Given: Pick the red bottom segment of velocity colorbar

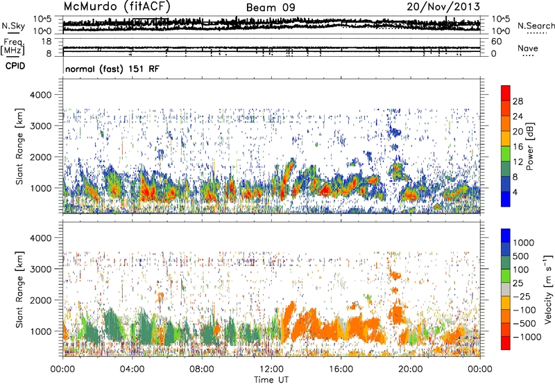Looking at the screenshot, I should [x=506, y=343].
